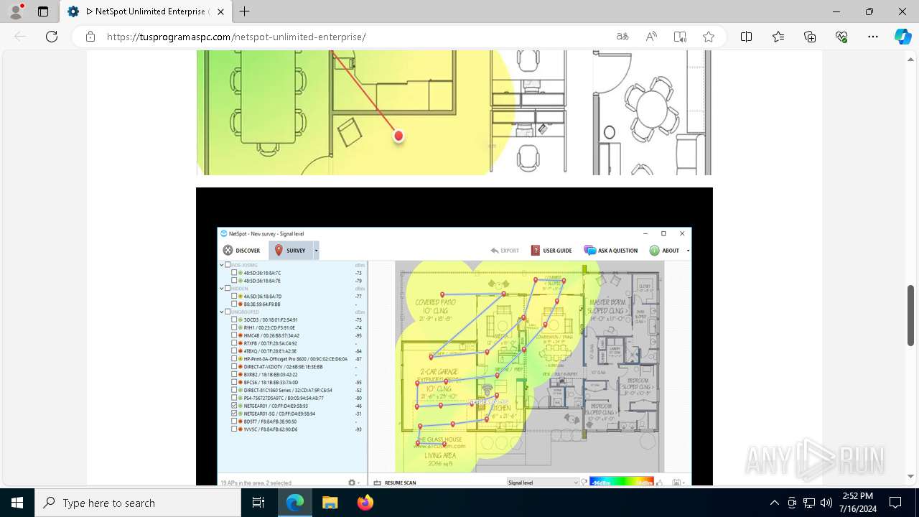Check the BFC56 network checkbox
This screenshot has width=919, height=517.
pos(235,382)
